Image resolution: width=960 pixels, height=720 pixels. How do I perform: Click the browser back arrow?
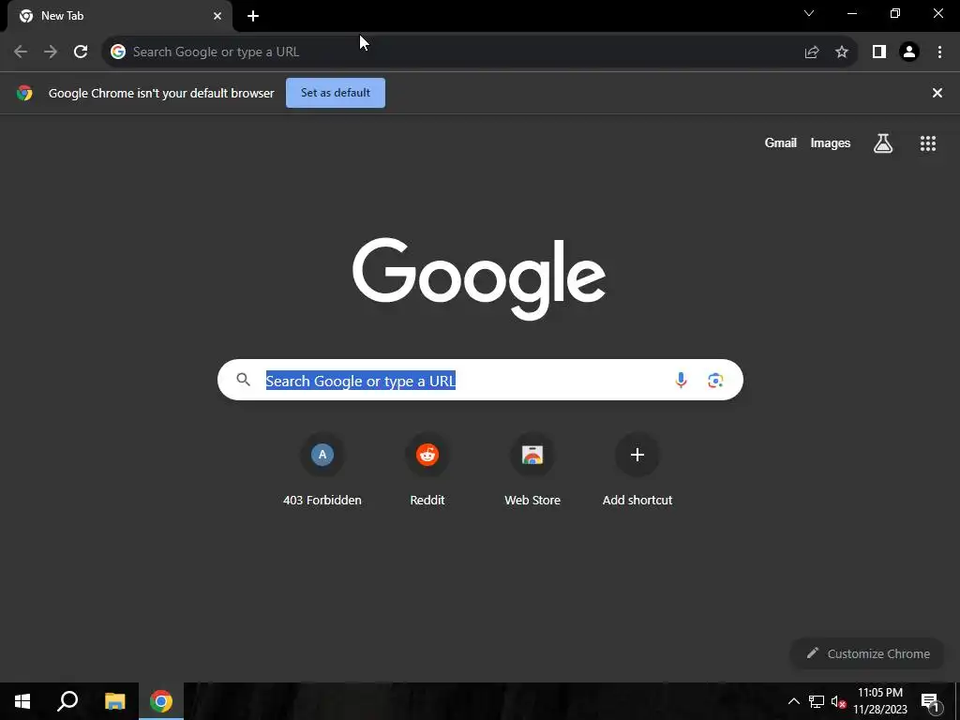point(21,52)
